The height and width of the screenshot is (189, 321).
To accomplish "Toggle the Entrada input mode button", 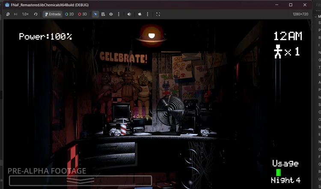I will [53, 14].
